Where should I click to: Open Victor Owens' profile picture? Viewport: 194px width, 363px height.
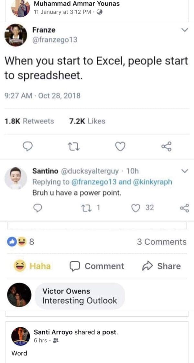(x=19, y=295)
